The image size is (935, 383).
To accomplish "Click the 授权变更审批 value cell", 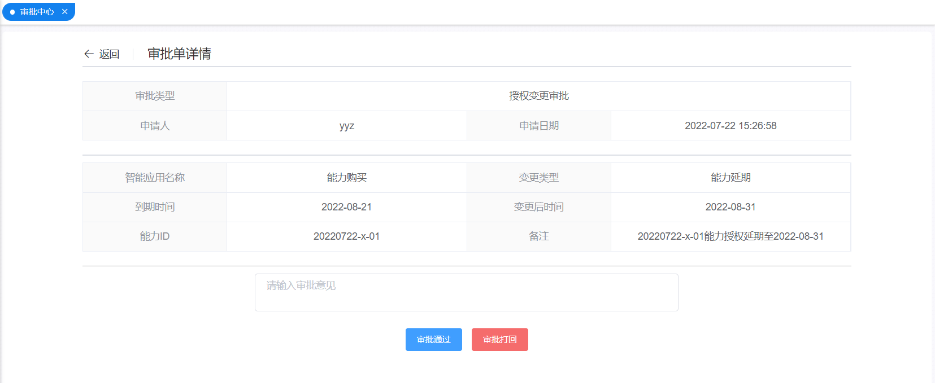I will click(538, 96).
